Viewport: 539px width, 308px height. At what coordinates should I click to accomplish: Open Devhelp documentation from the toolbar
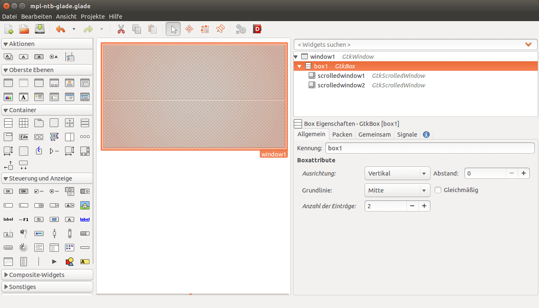(257, 29)
